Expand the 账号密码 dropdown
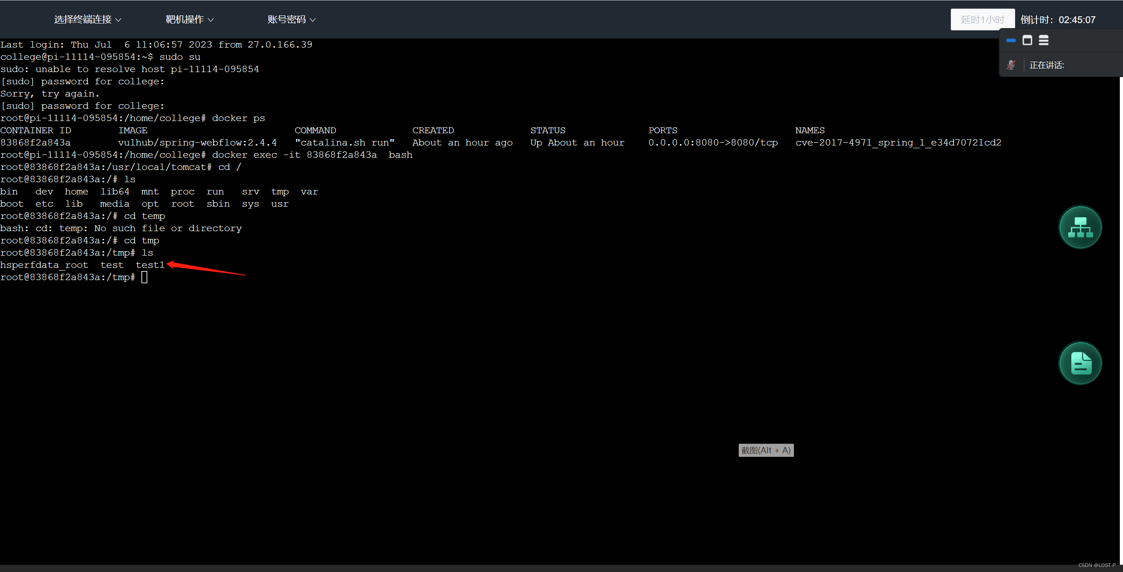This screenshot has width=1123, height=572. coord(291,19)
